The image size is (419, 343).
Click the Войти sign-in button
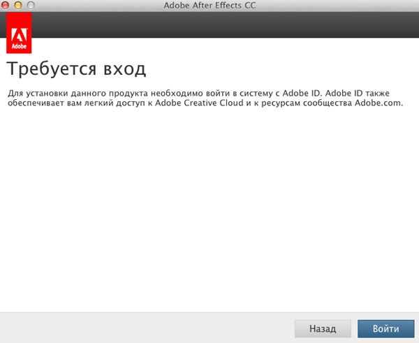click(386, 328)
